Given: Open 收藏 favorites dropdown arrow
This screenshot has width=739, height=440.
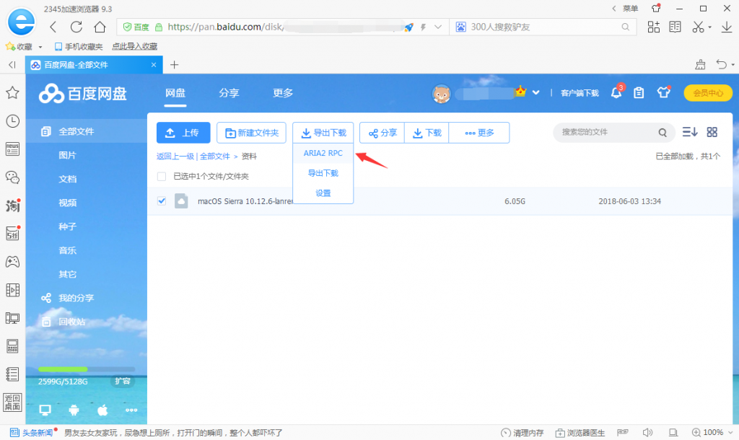Looking at the screenshot, I should point(40,47).
